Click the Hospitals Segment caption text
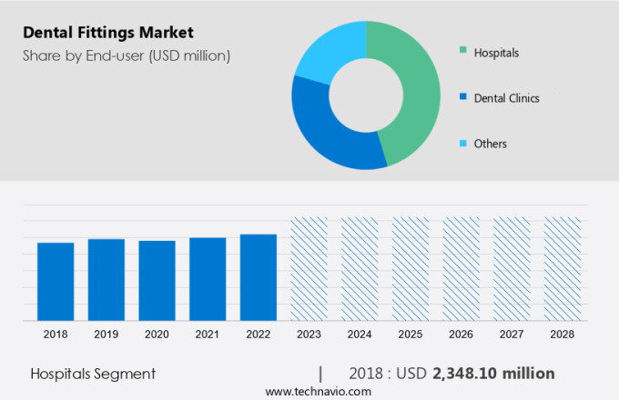This screenshot has height=400, width=619. point(93,374)
